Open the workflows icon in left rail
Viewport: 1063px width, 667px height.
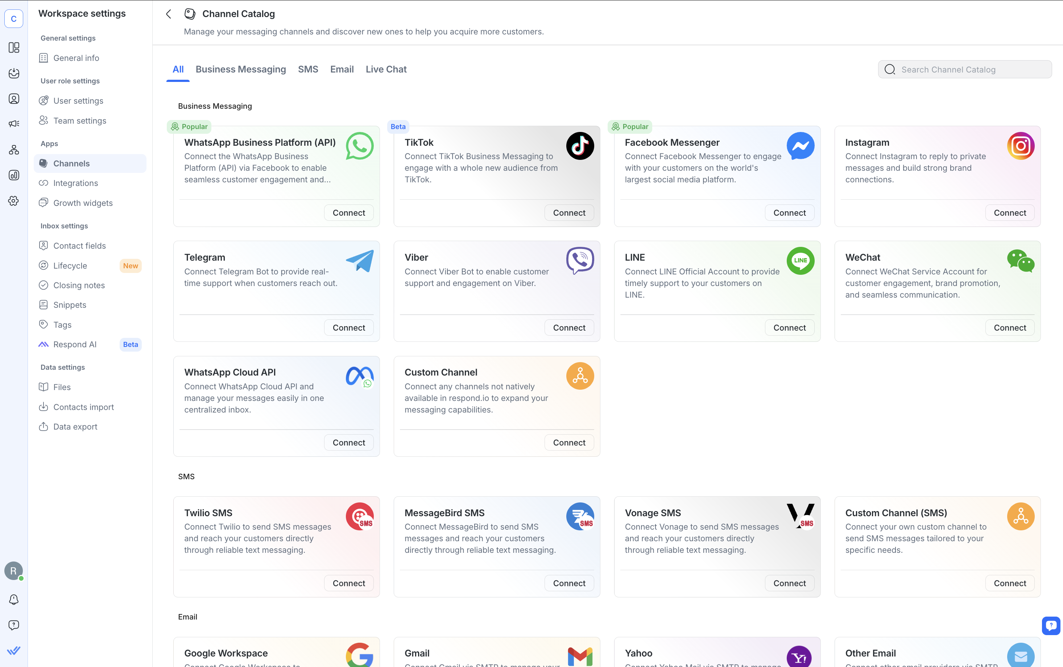pos(14,150)
